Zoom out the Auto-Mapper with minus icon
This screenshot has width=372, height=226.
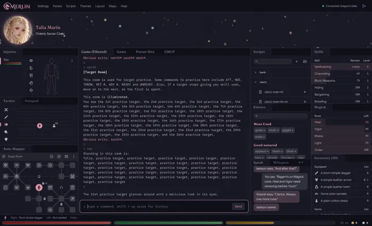(52, 157)
